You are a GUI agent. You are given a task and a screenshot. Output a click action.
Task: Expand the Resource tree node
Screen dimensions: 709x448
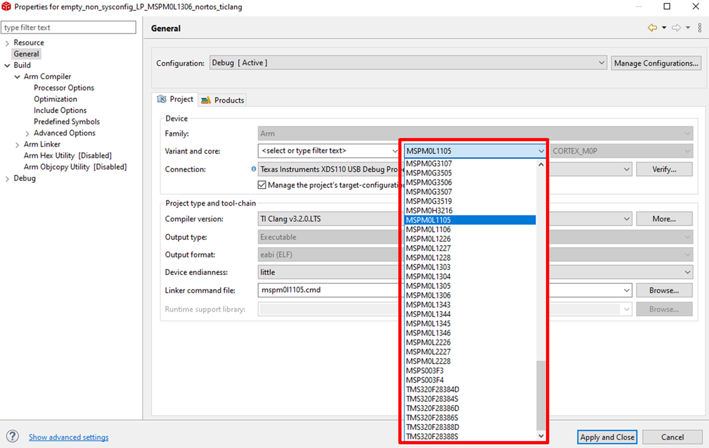[x=7, y=43]
